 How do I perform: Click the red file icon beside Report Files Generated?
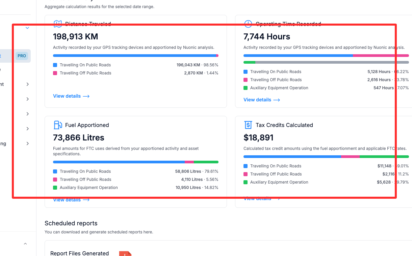coord(125,253)
